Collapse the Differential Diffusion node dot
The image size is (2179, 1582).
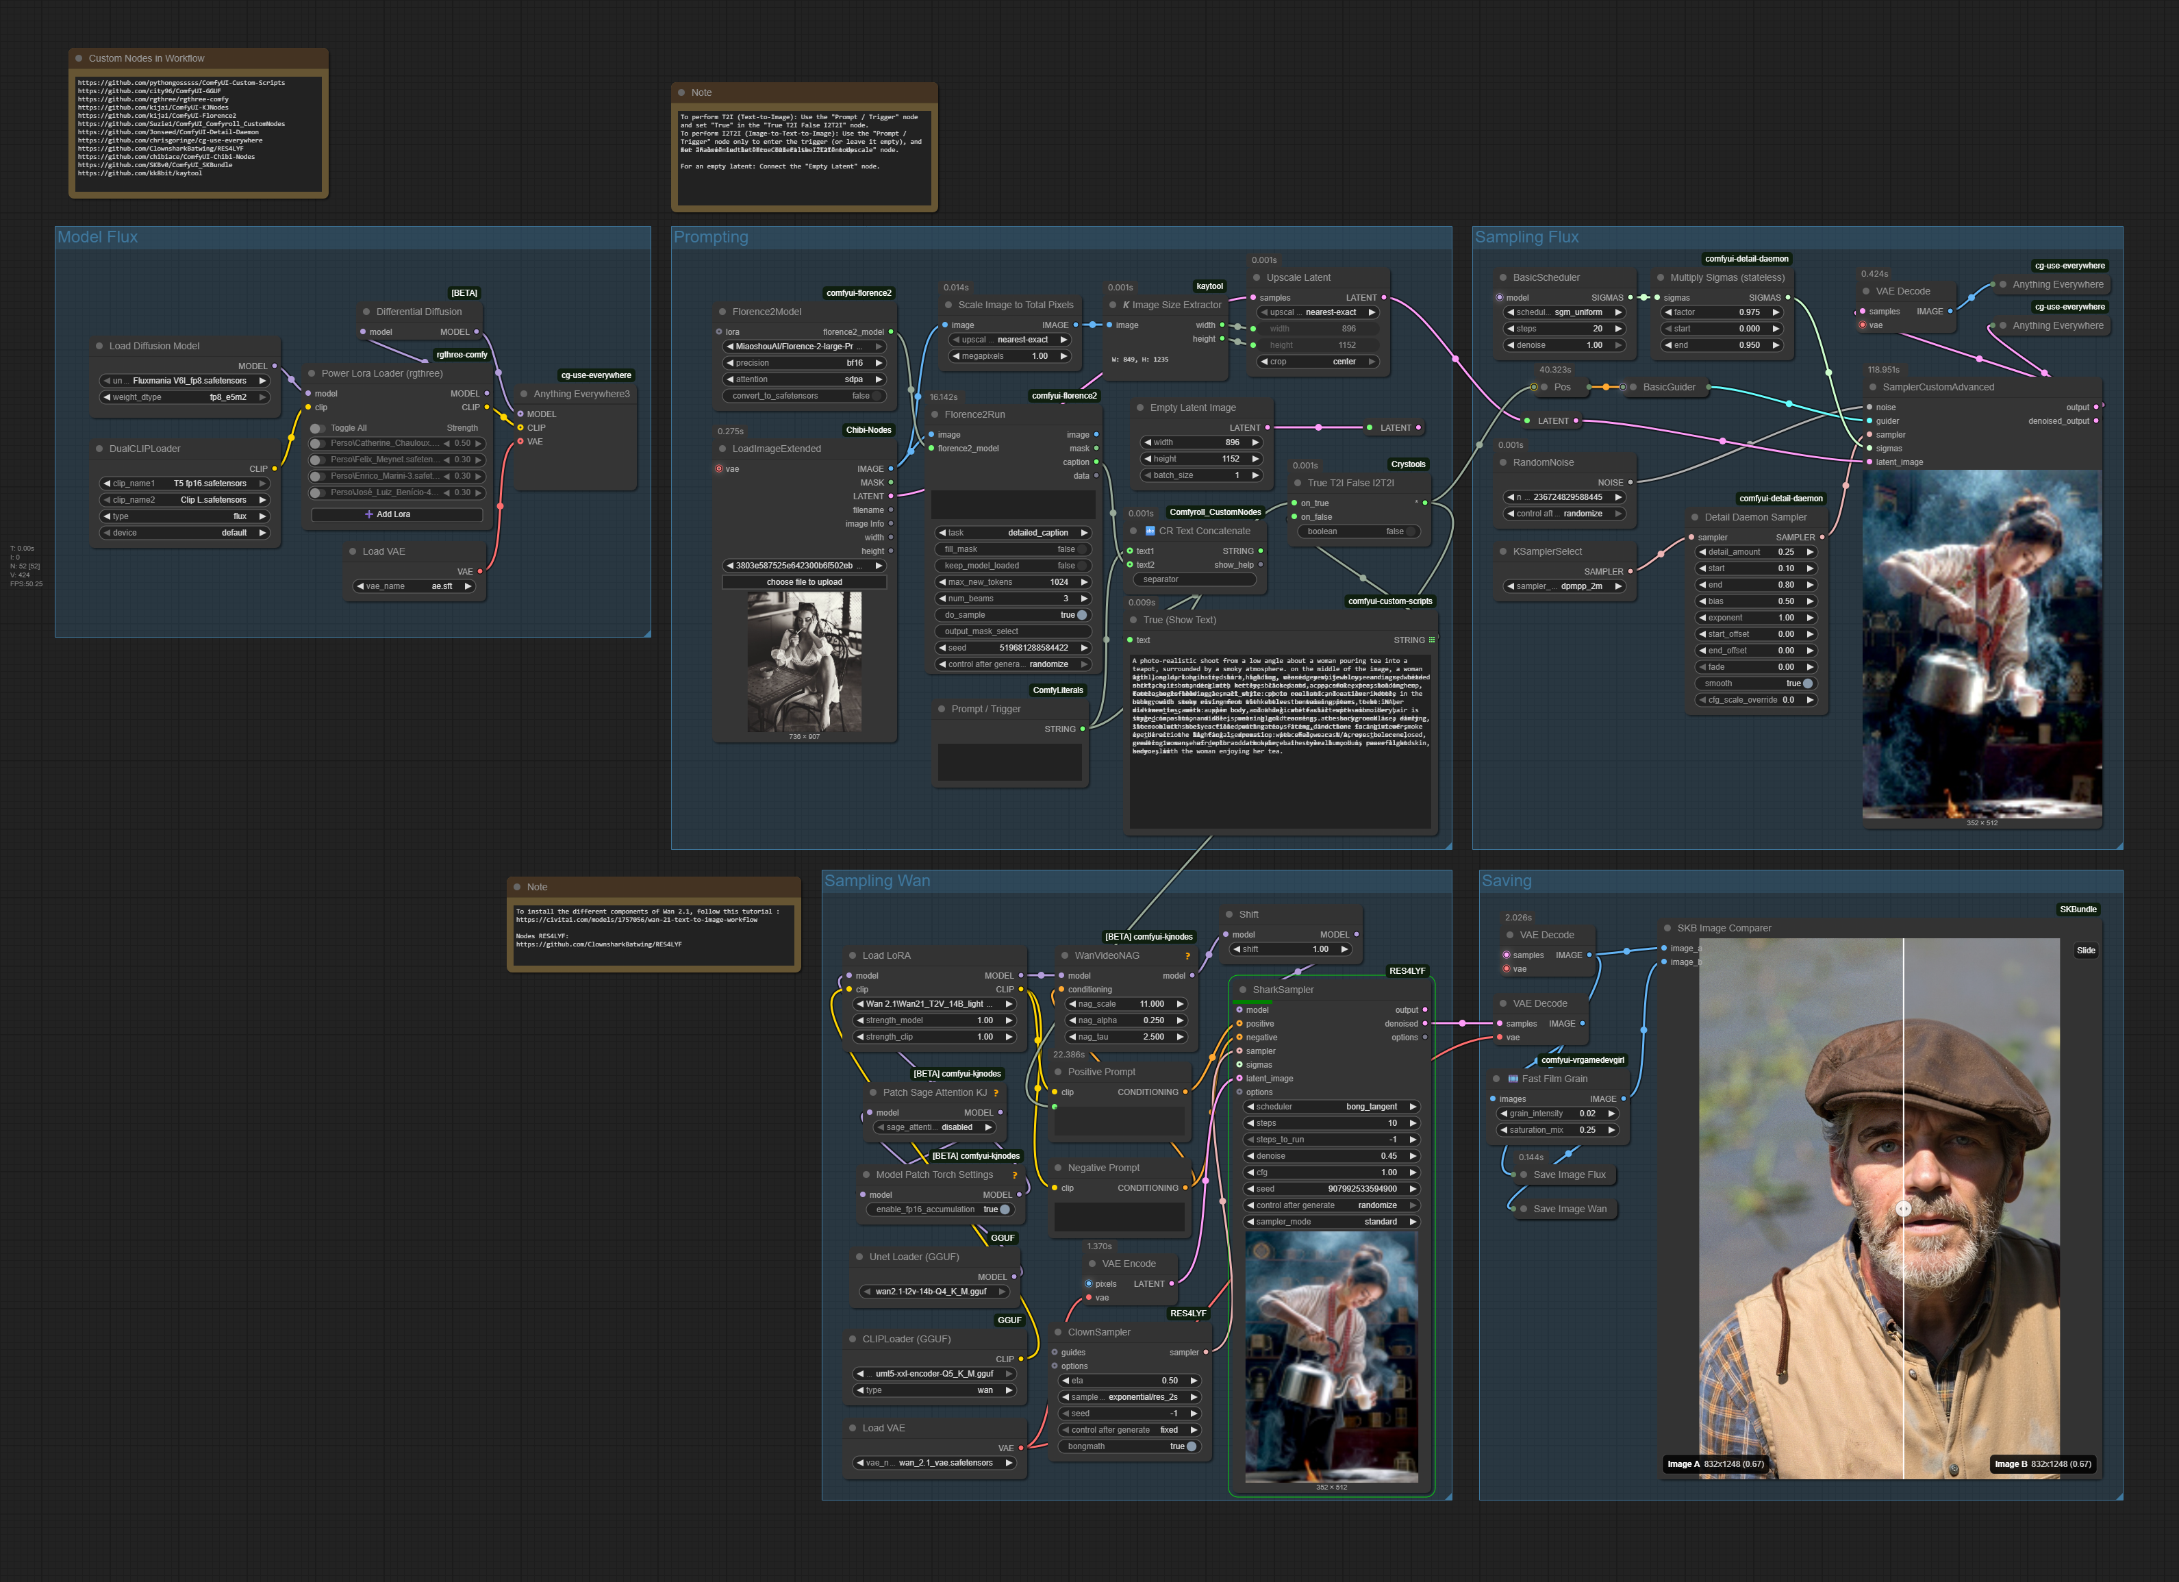click(366, 312)
